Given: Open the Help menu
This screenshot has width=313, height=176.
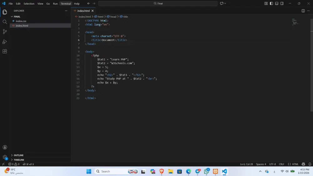Looking at the screenshot, I should click(x=77, y=3).
